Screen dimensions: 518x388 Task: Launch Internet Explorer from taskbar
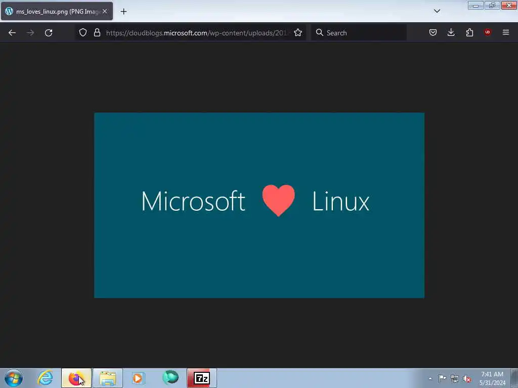45,378
